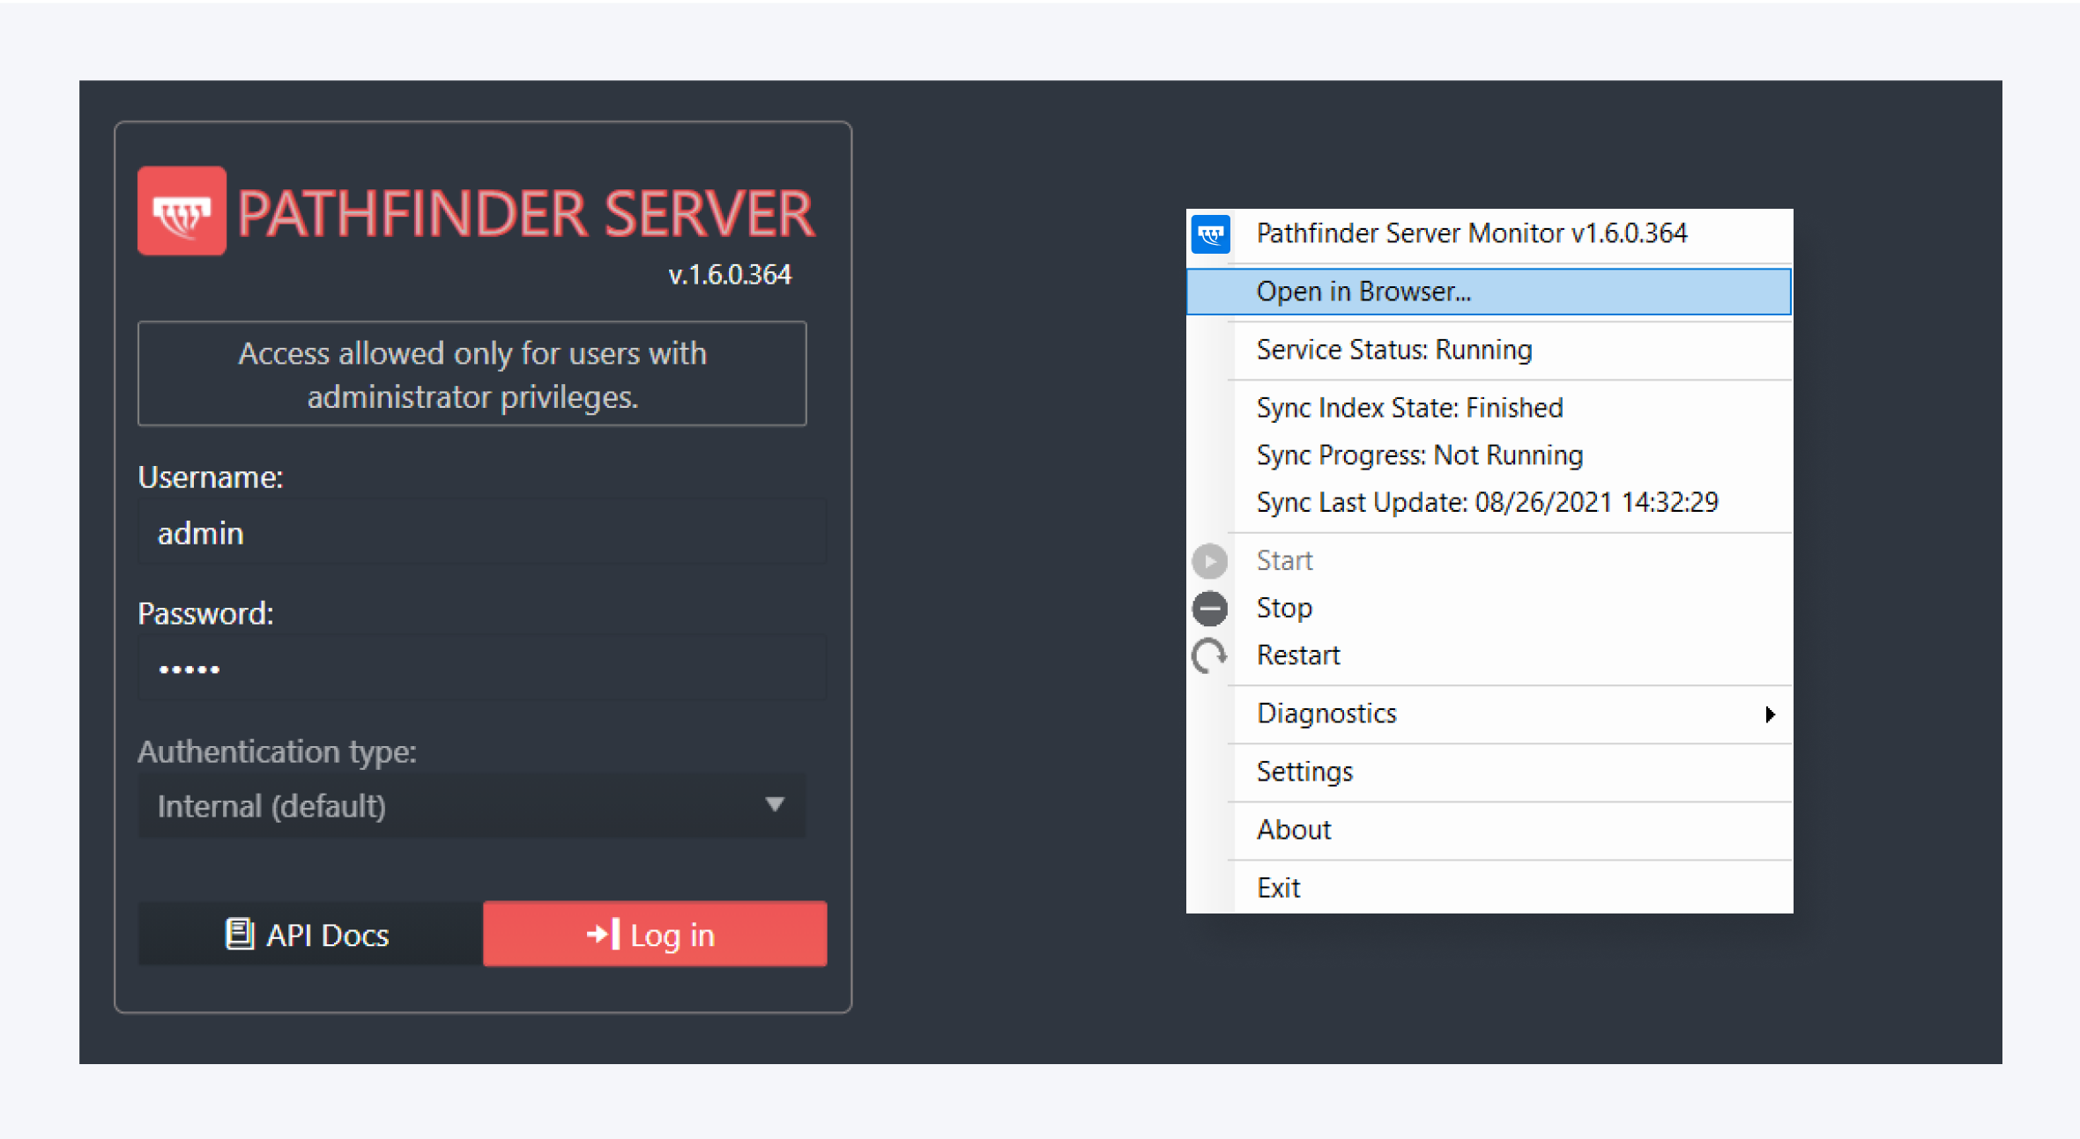Click the Stop minus-circle icon

(x=1209, y=609)
